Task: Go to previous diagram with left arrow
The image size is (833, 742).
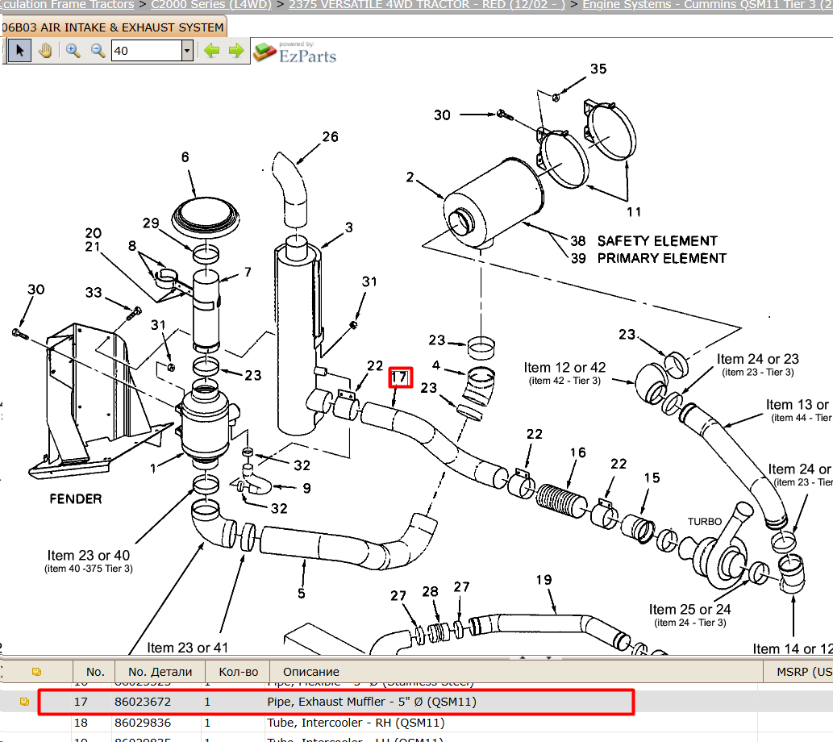Action: pyautogui.click(x=212, y=51)
